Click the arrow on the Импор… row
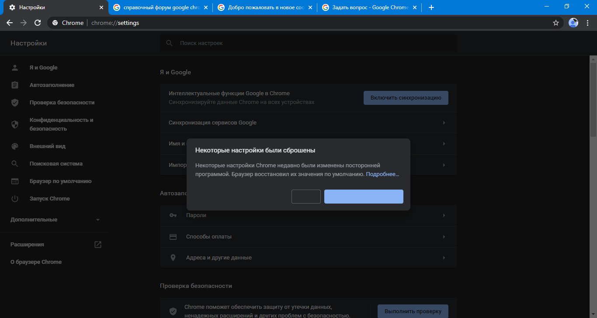597x318 pixels. 444,166
